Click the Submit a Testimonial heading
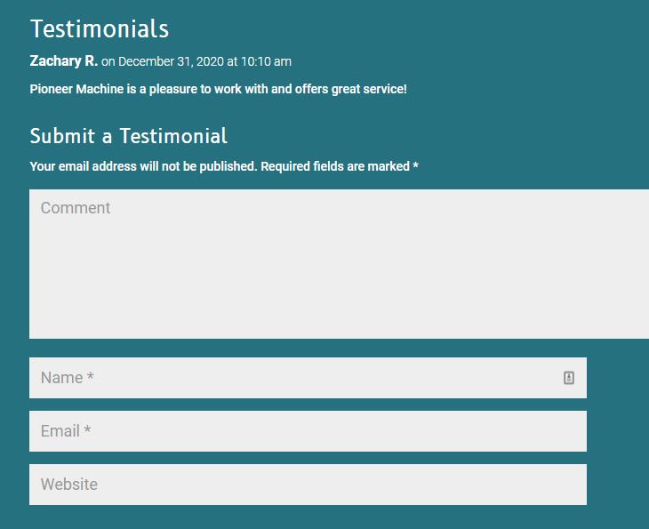The image size is (649, 529). 128,136
